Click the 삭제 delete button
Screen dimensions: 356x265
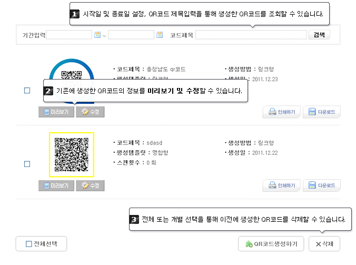[324, 244]
